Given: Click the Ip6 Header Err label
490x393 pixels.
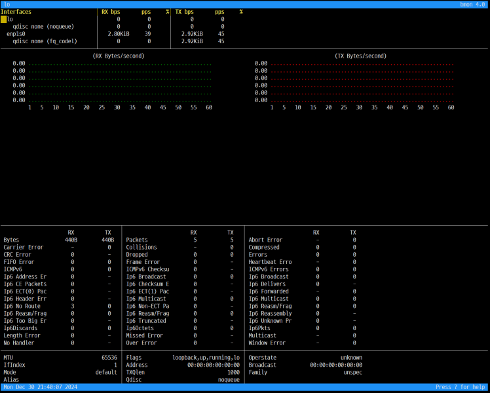Looking at the screenshot, I should click(x=25, y=299).
